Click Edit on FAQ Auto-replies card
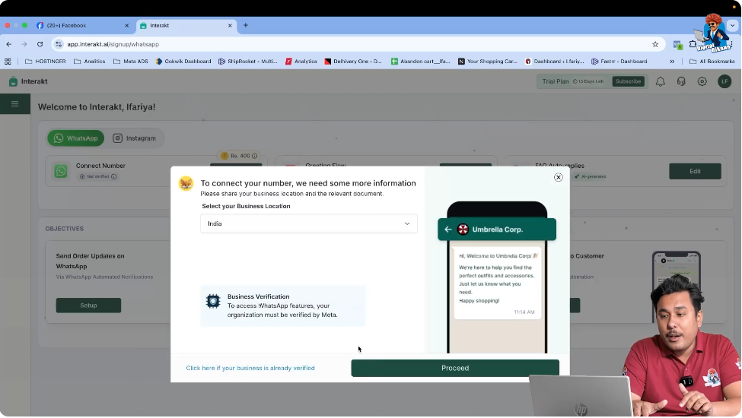 (695, 171)
